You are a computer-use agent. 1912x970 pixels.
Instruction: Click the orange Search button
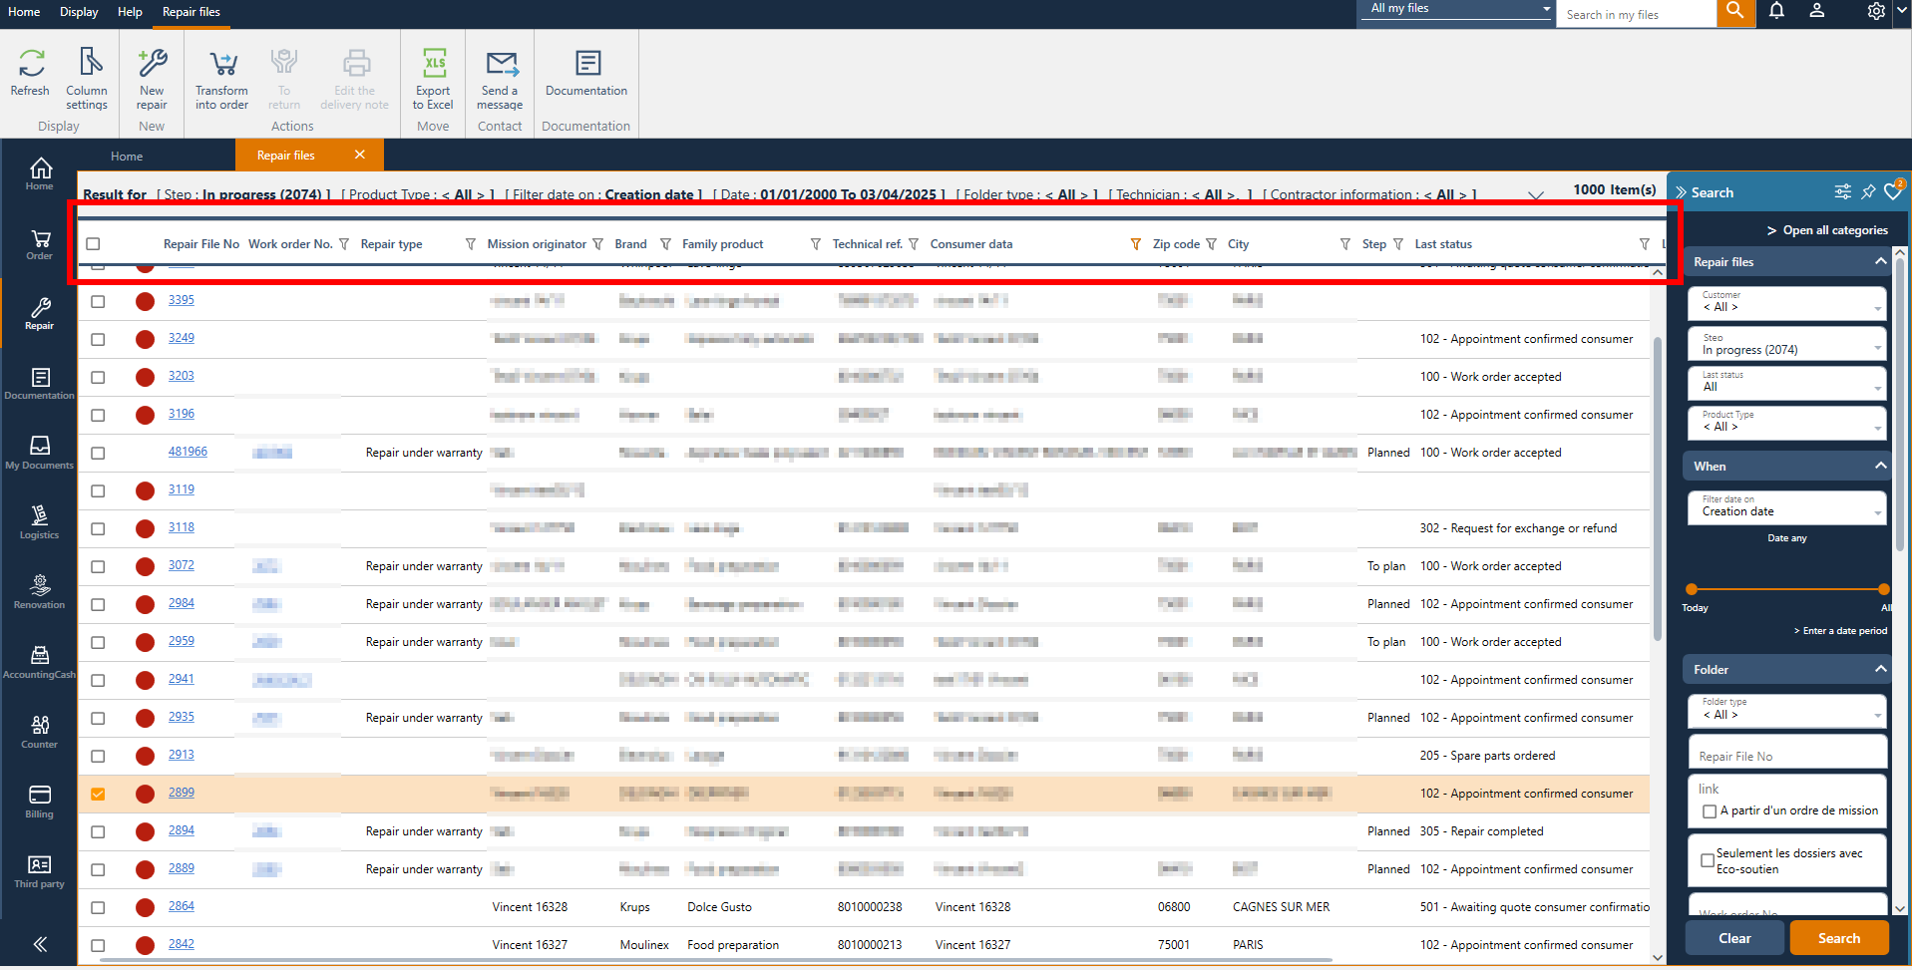pyautogui.click(x=1839, y=938)
